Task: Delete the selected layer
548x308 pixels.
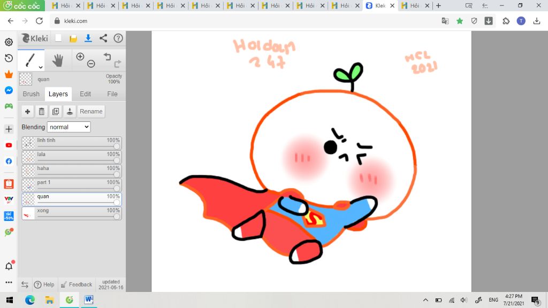Action: 42,111
